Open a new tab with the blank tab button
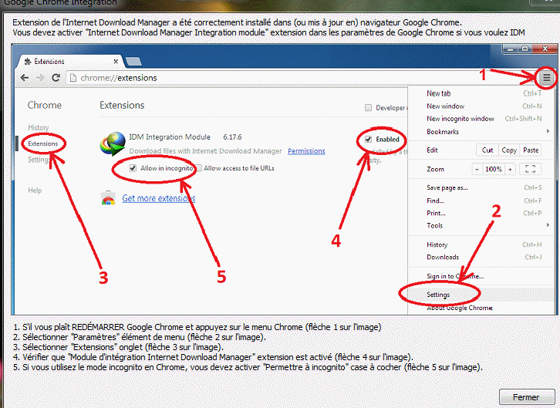This screenshot has width=560, height=408. (134, 62)
